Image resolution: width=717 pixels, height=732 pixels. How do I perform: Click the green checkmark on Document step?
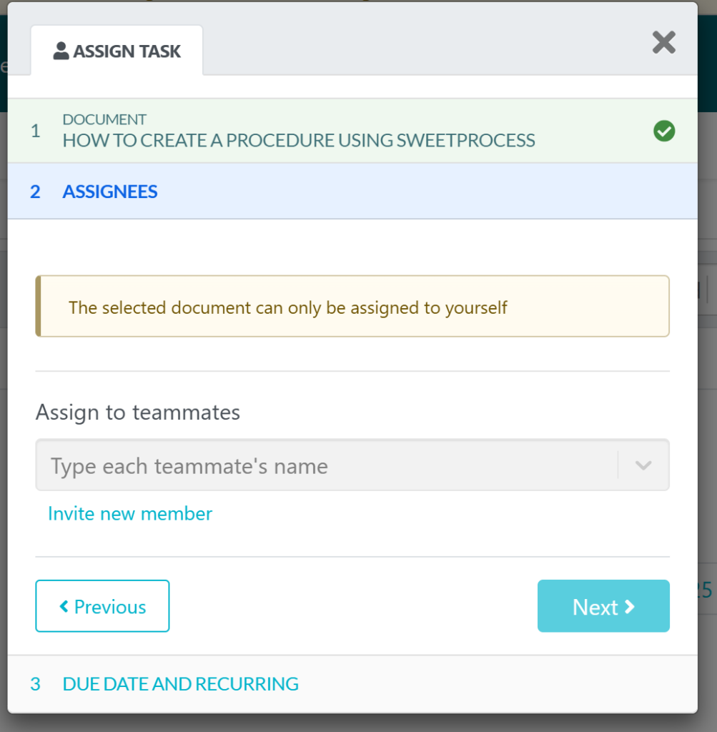click(x=664, y=132)
